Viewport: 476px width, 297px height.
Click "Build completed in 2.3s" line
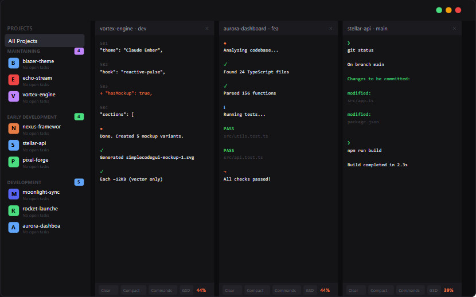coord(377,165)
